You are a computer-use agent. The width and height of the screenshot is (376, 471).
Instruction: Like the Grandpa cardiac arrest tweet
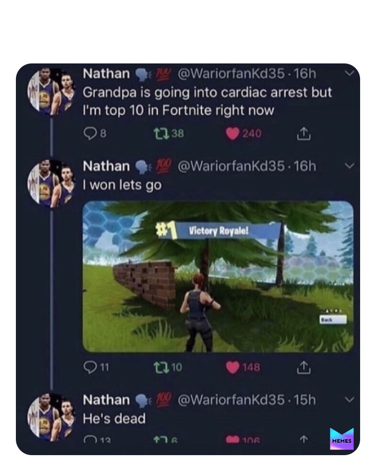pyautogui.click(x=232, y=134)
